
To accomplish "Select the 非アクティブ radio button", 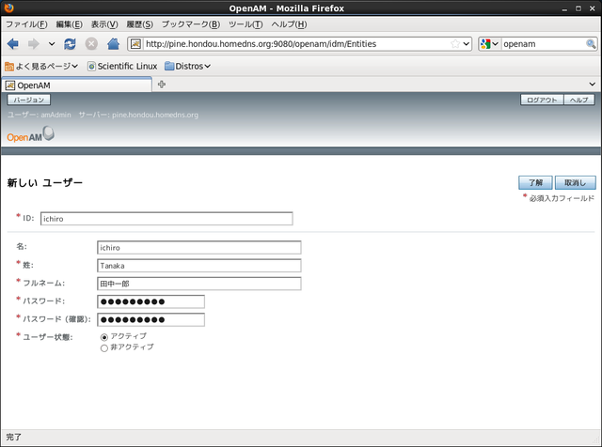I will tap(104, 347).
